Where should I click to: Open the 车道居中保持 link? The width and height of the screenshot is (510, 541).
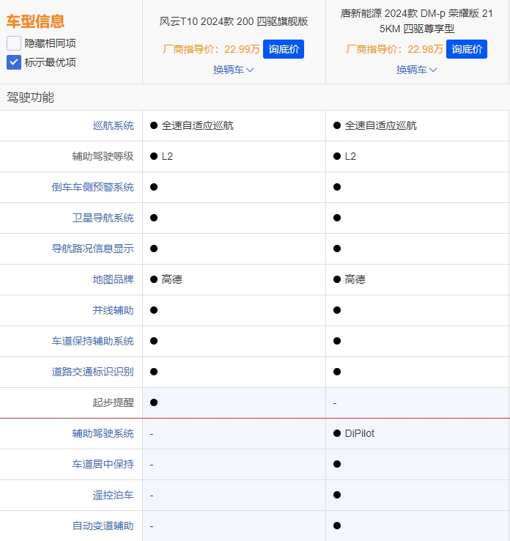[103, 465]
